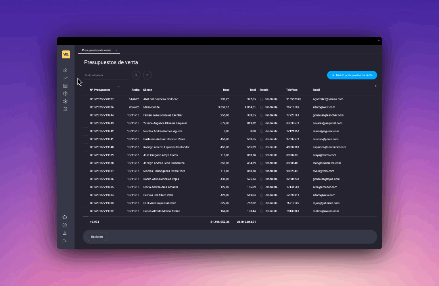Sort by the Total column header

pyautogui.click(x=253, y=90)
